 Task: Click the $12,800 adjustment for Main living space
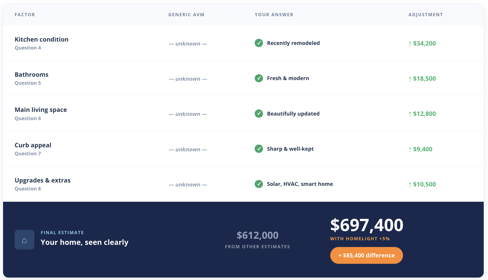[x=424, y=114]
